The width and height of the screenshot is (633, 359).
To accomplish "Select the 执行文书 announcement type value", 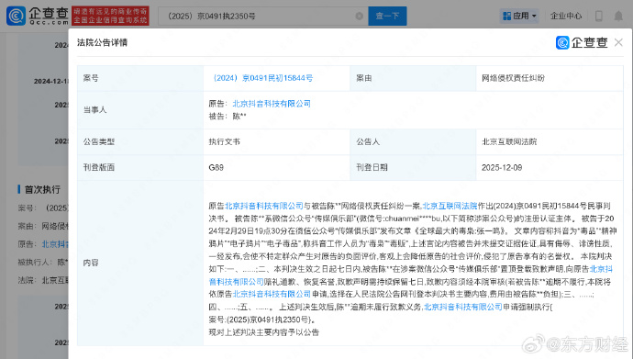I will pos(224,141).
